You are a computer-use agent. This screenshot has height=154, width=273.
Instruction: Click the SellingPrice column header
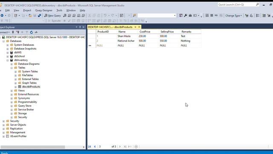click(169, 32)
